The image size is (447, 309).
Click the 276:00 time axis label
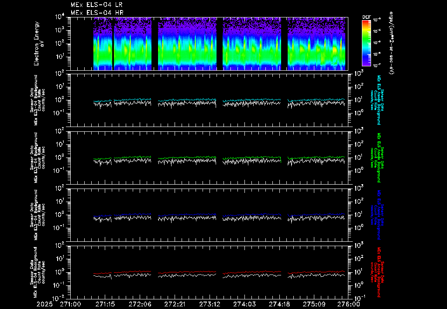[x=349, y=304]
